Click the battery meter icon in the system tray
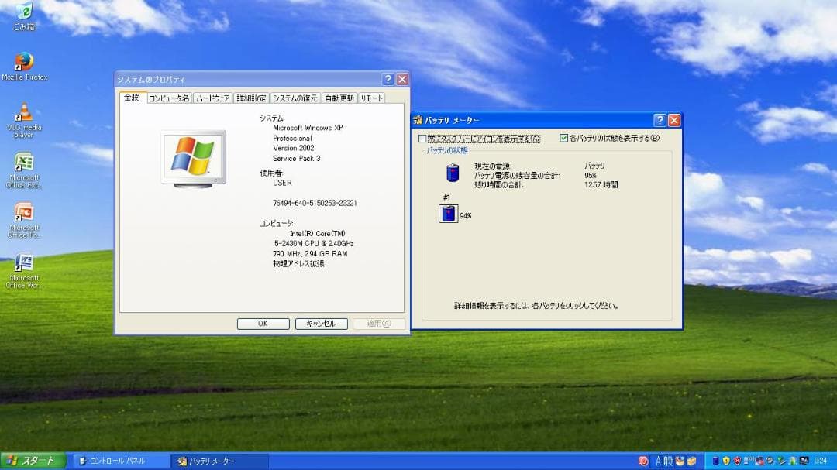The width and height of the screenshot is (837, 470). (794, 461)
